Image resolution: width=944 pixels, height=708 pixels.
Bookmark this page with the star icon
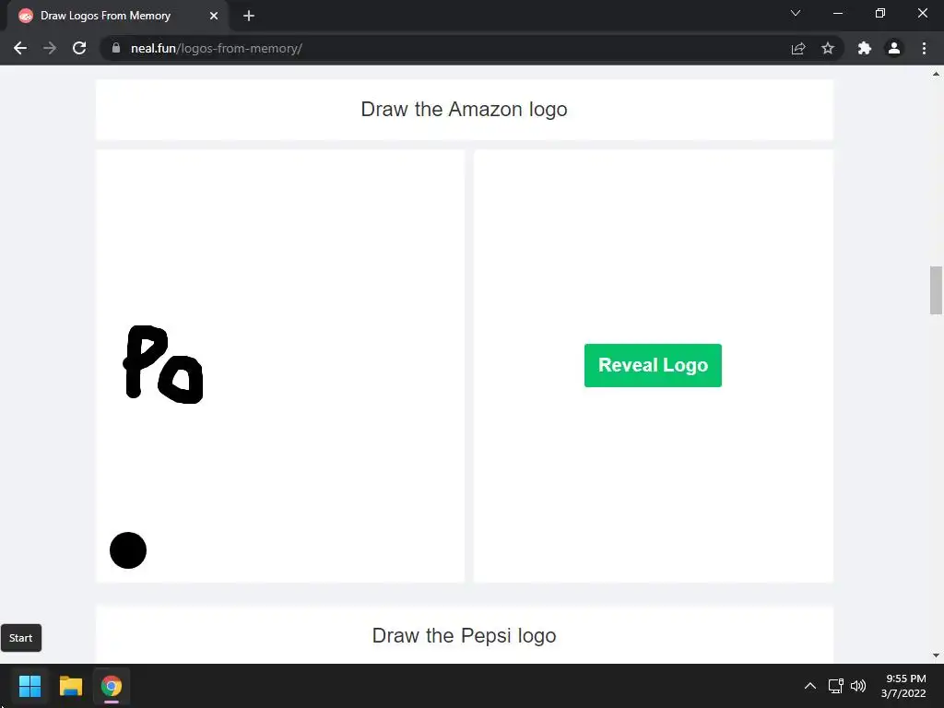[828, 48]
